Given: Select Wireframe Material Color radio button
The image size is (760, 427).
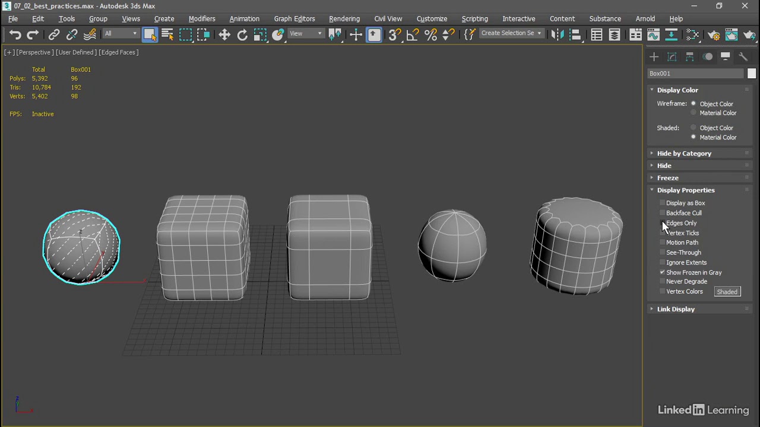Looking at the screenshot, I should [693, 113].
